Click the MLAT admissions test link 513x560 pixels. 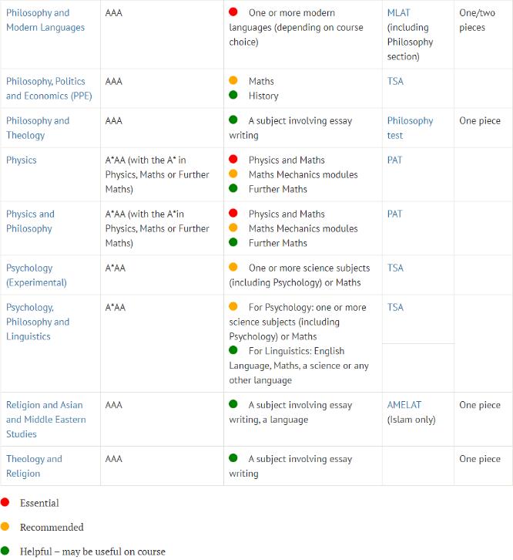[398, 13]
